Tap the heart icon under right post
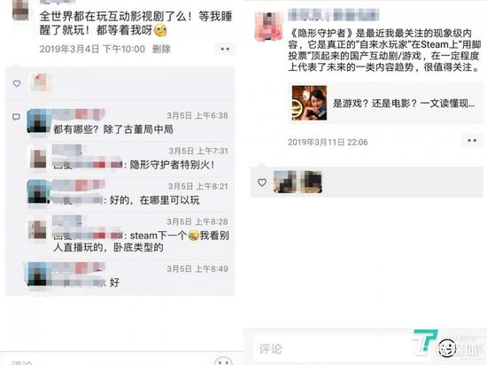 click(x=262, y=182)
